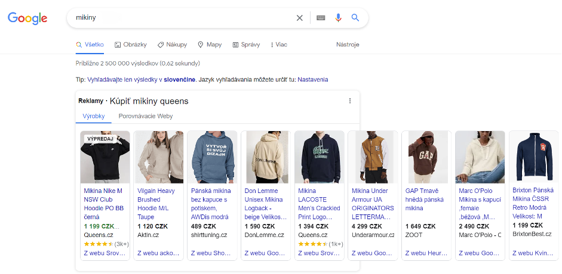Click star rating (3k+) on Nike hoodie

point(106,244)
